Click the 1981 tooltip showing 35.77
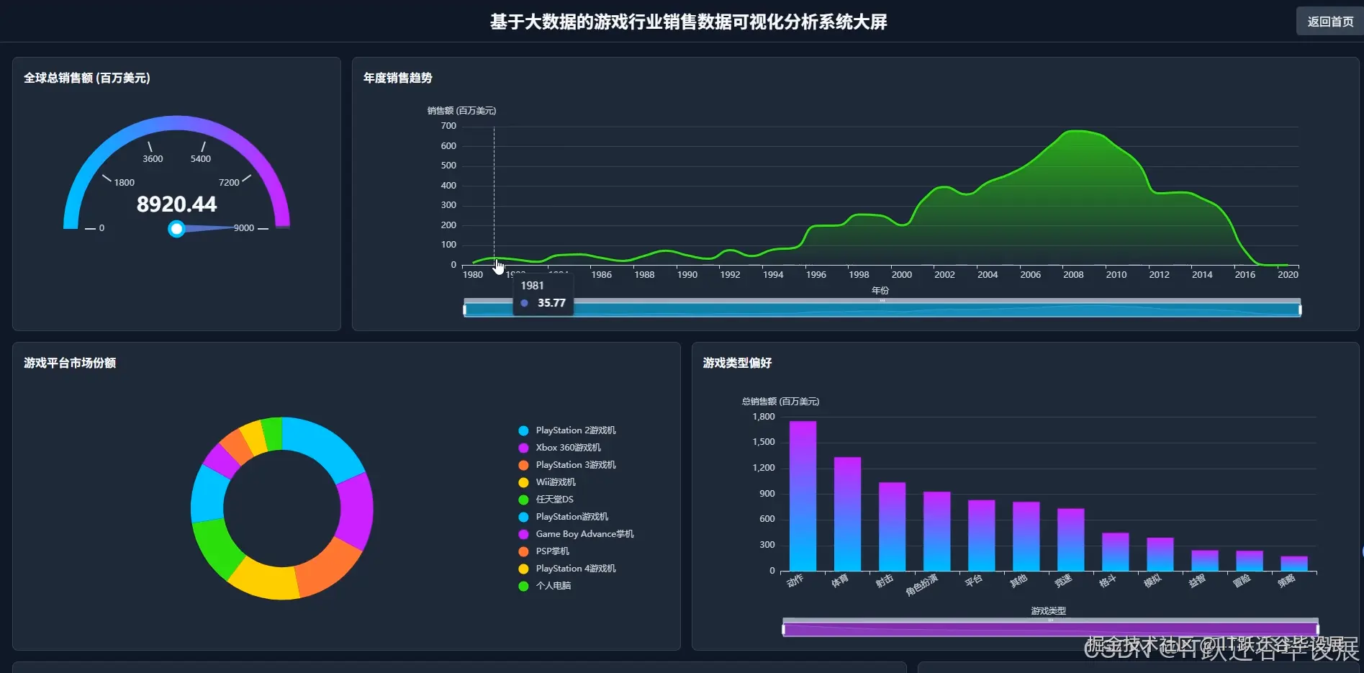This screenshot has width=1364, height=673. click(543, 294)
